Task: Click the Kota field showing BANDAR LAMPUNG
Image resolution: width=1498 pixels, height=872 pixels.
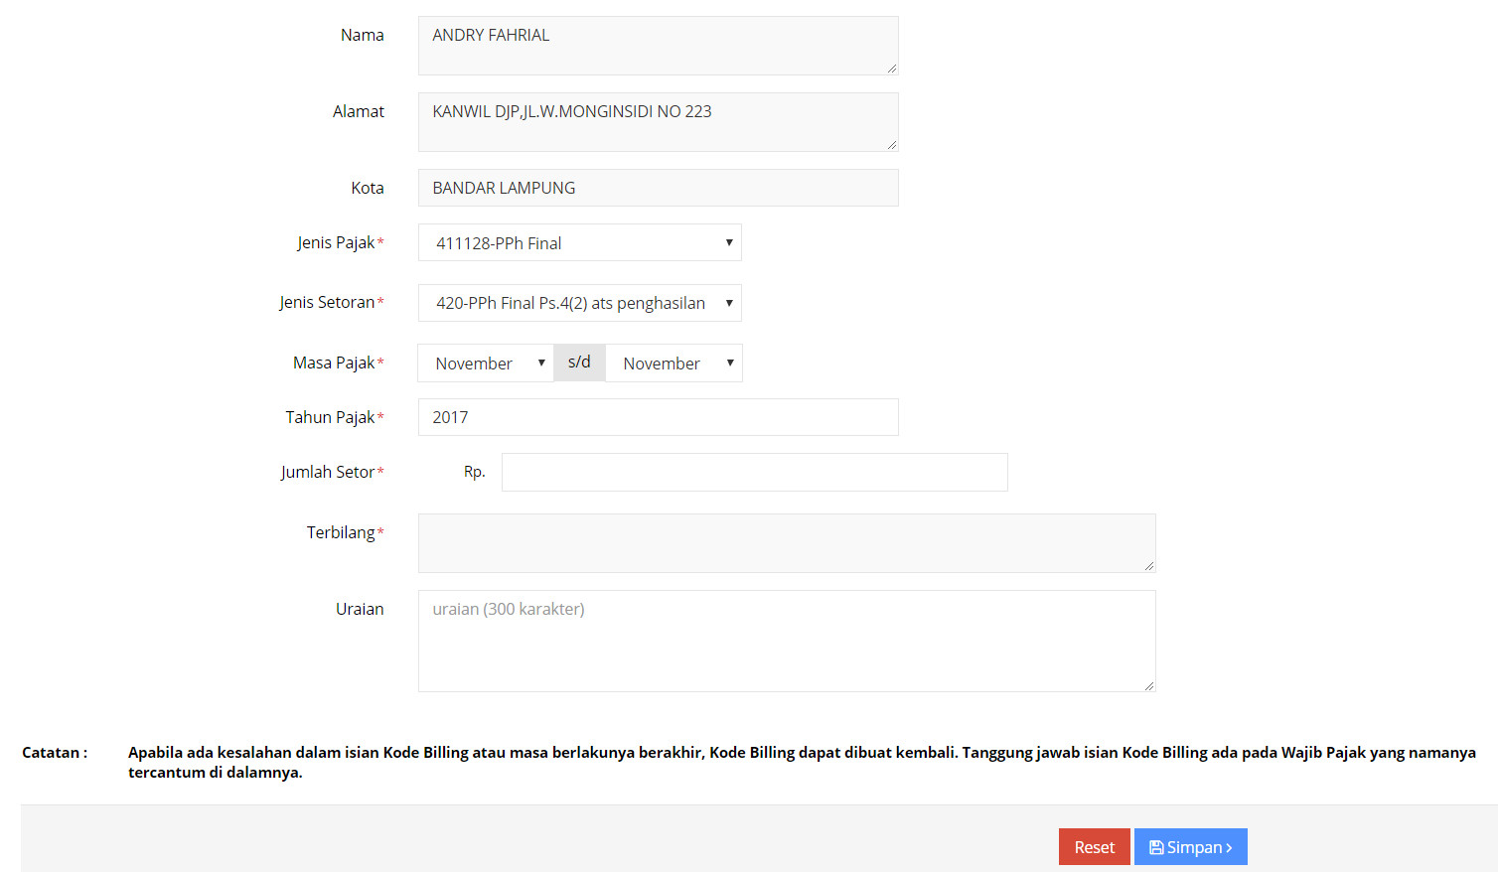Action: pyautogui.click(x=659, y=188)
